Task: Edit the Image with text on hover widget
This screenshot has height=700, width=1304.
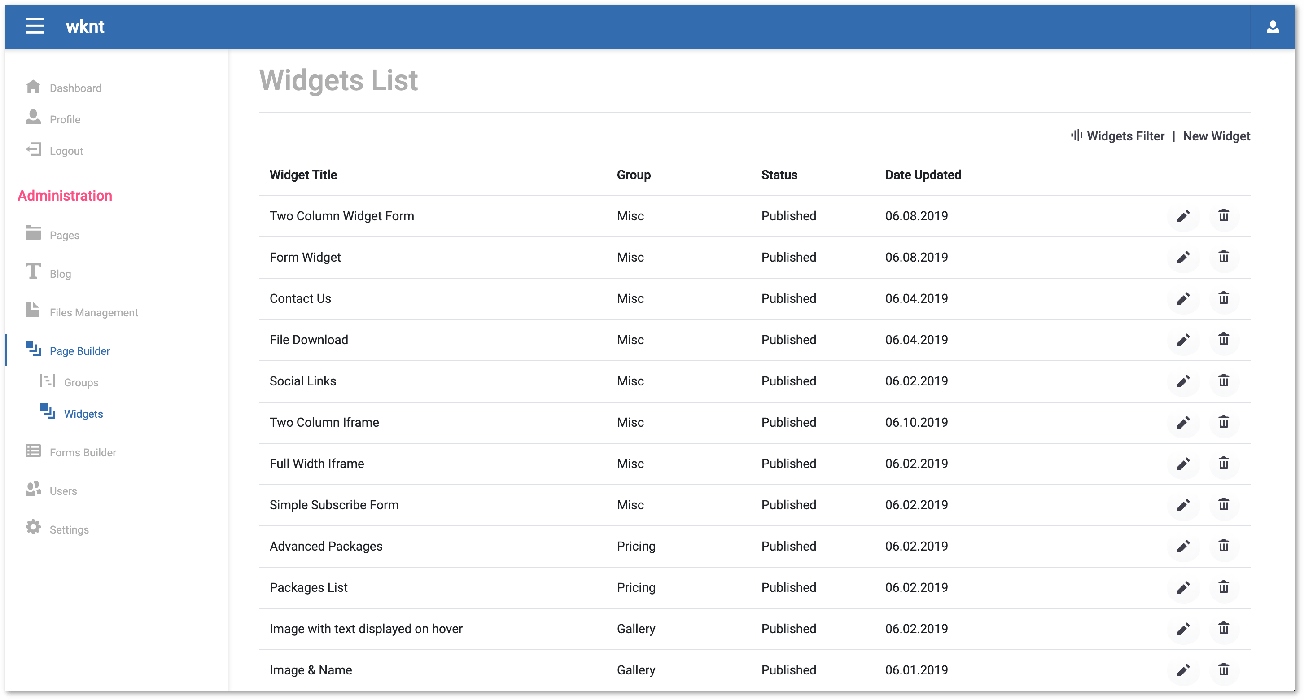Action: 1183,629
